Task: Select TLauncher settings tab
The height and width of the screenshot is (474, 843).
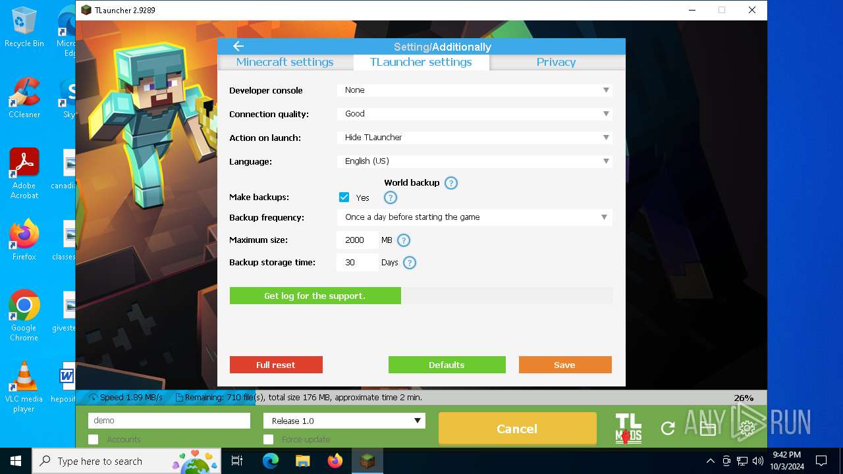Action: coord(421,62)
